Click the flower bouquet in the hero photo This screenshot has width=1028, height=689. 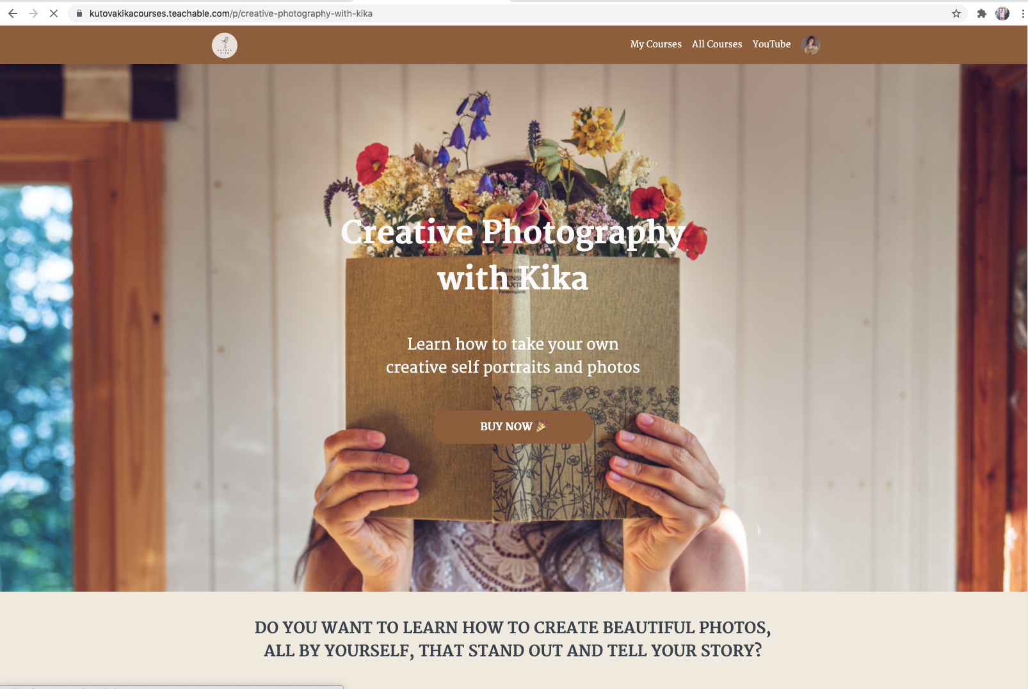coord(512,173)
